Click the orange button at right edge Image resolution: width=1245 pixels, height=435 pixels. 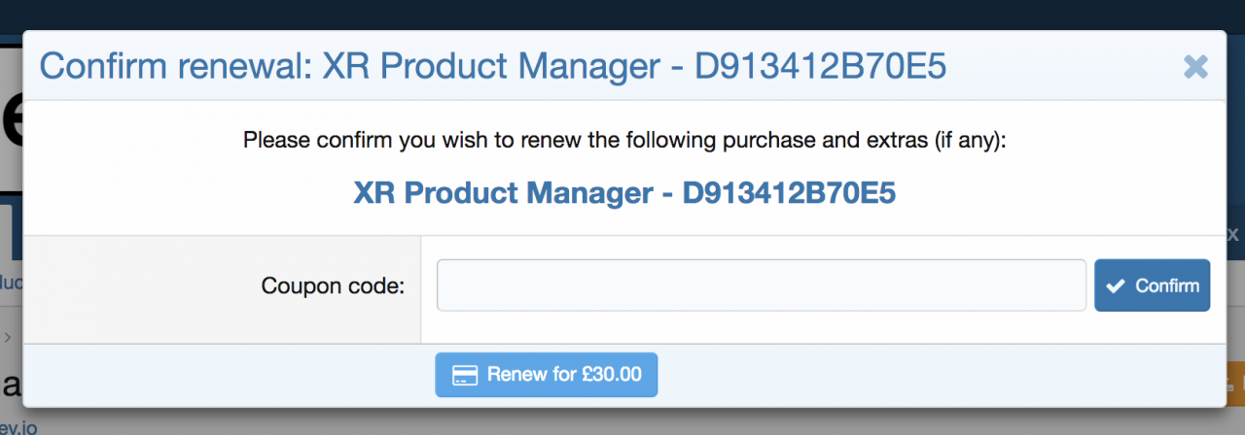tap(1235, 383)
